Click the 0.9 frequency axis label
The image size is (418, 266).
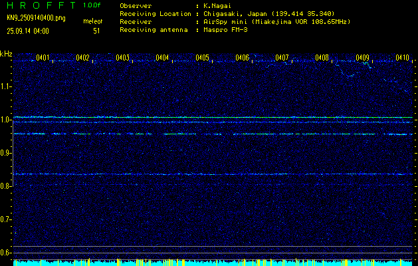6,153
